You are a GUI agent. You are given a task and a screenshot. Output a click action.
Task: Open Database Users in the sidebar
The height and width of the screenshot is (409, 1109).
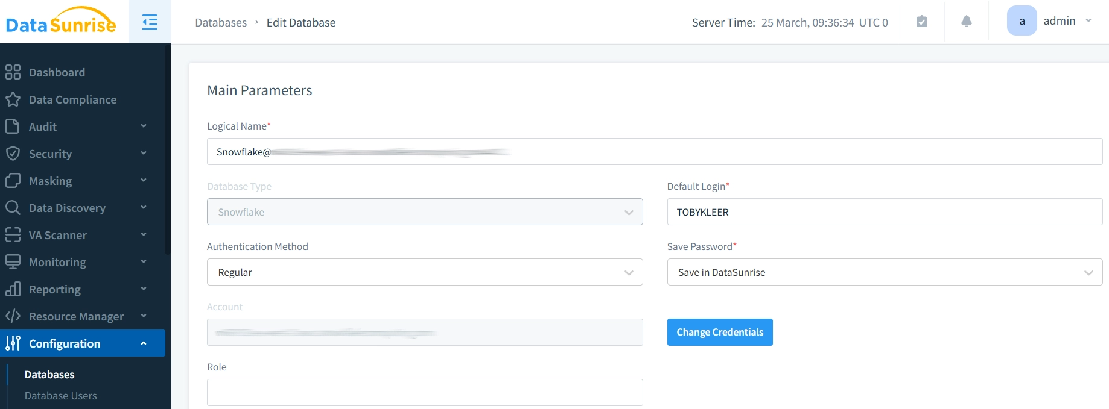click(x=60, y=396)
